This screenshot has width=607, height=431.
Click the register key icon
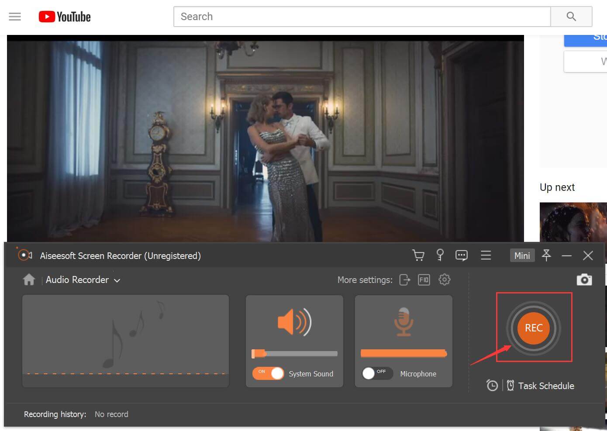coord(440,255)
